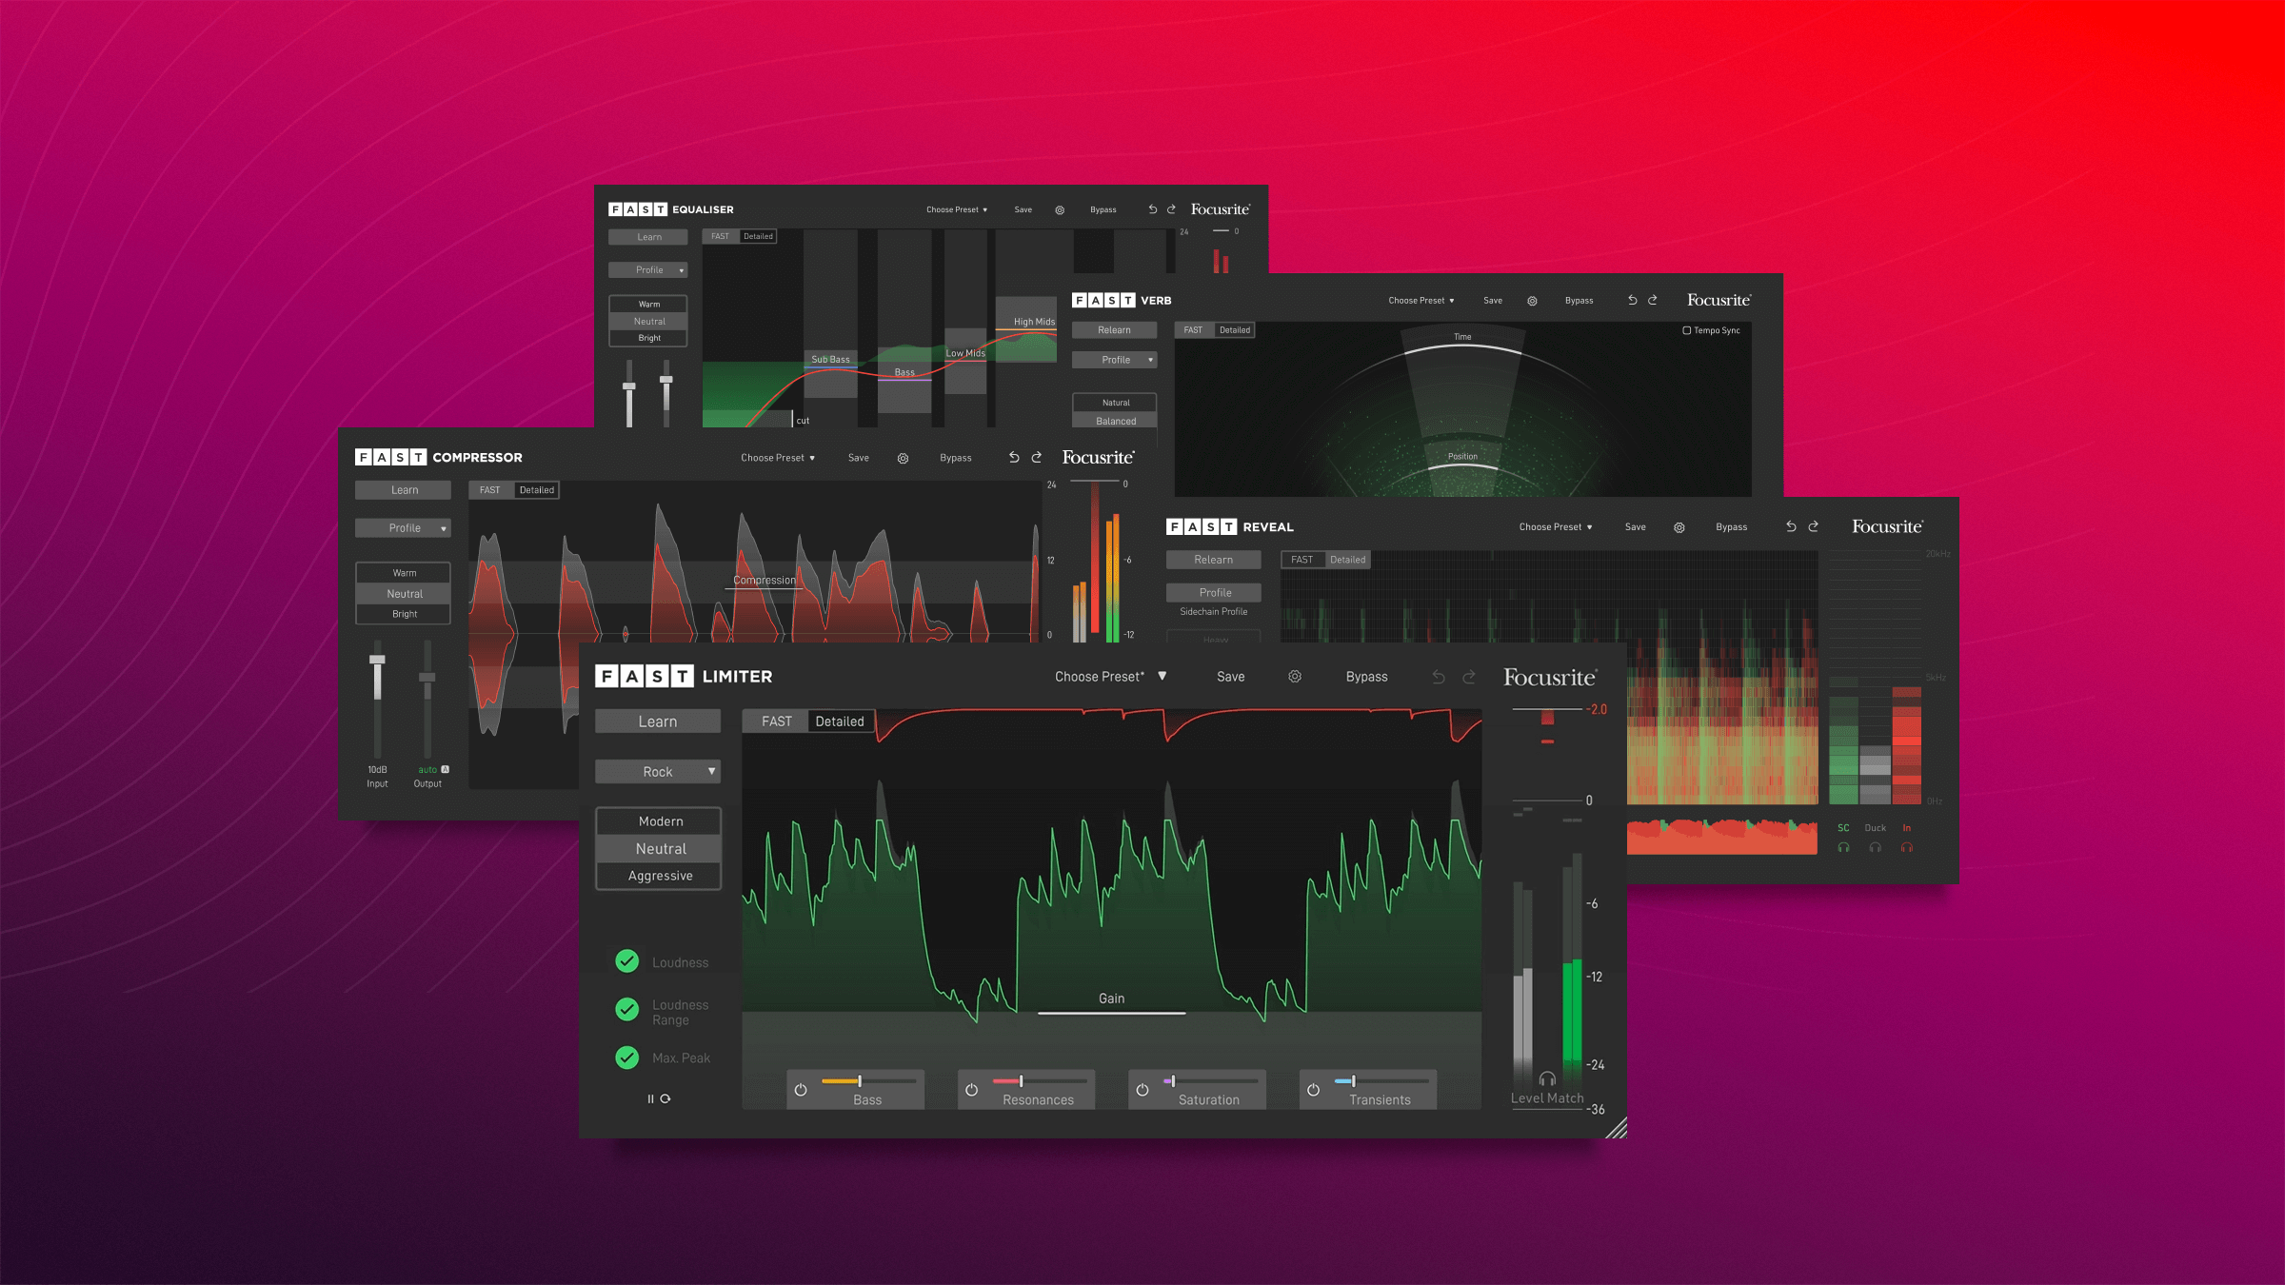Select the FAST tab in FAST Compressor
This screenshot has height=1285, width=2285.
coord(489,489)
